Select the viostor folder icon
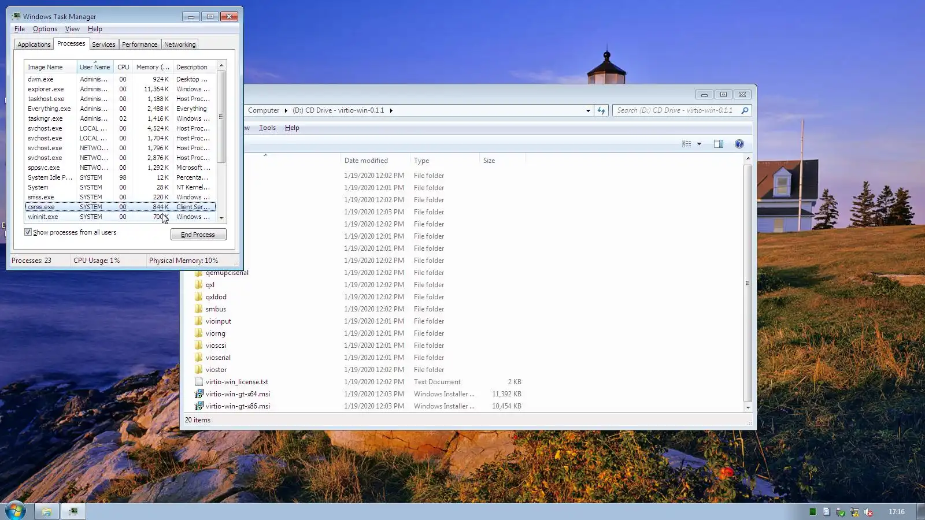The image size is (925, 520). 199,370
